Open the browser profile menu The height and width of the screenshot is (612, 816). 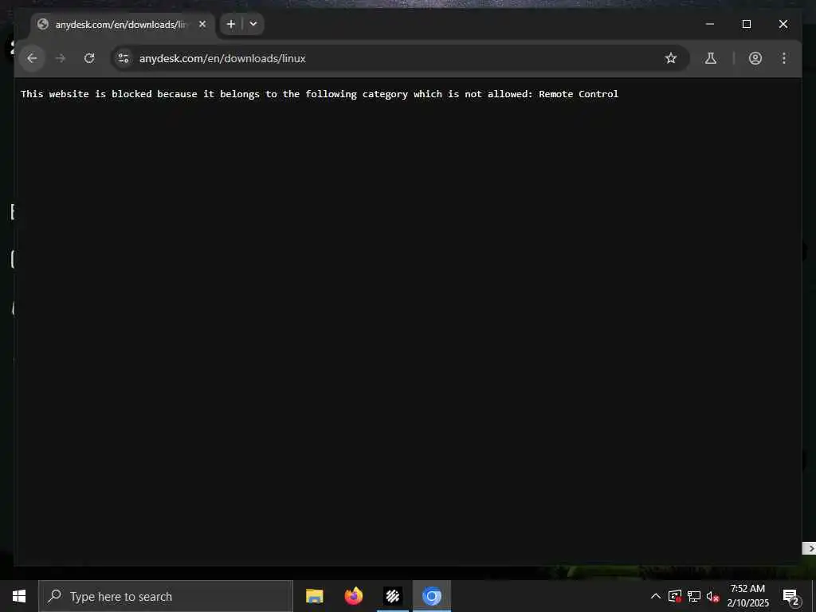[755, 58]
